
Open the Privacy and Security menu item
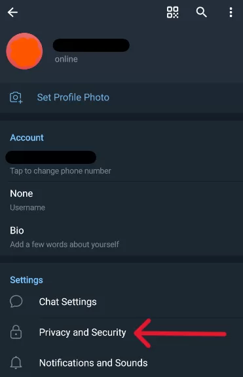click(122, 332)
